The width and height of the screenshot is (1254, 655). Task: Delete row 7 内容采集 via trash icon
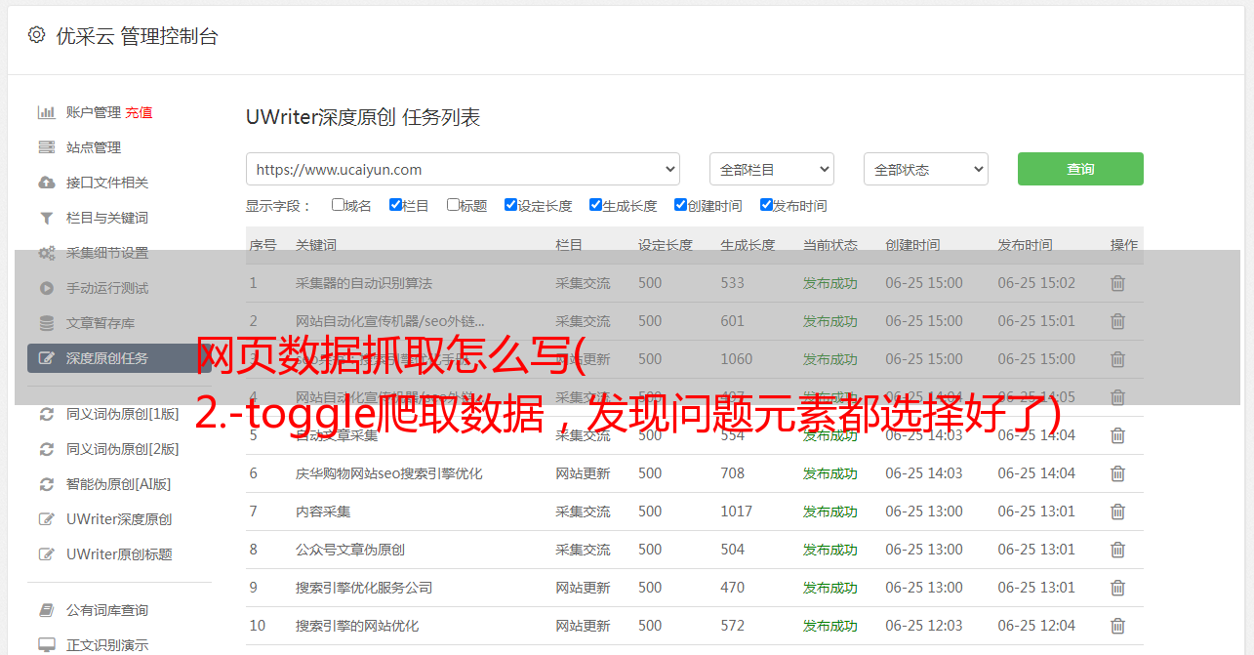point(1118,512)
